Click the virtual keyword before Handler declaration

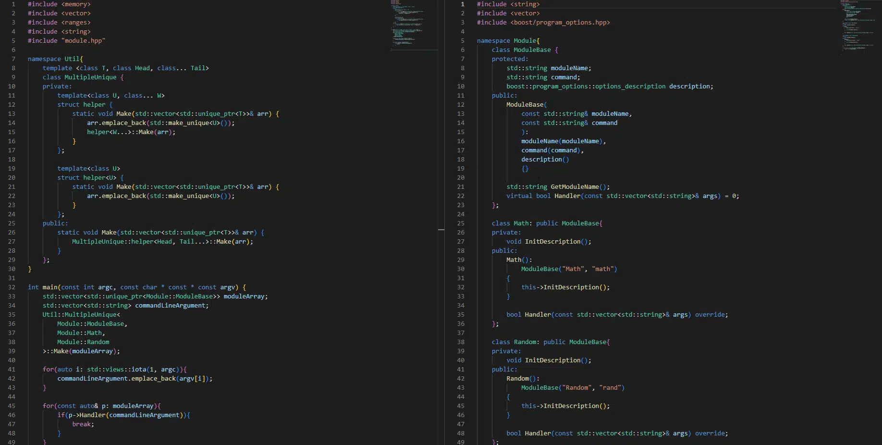coord(519,196)
